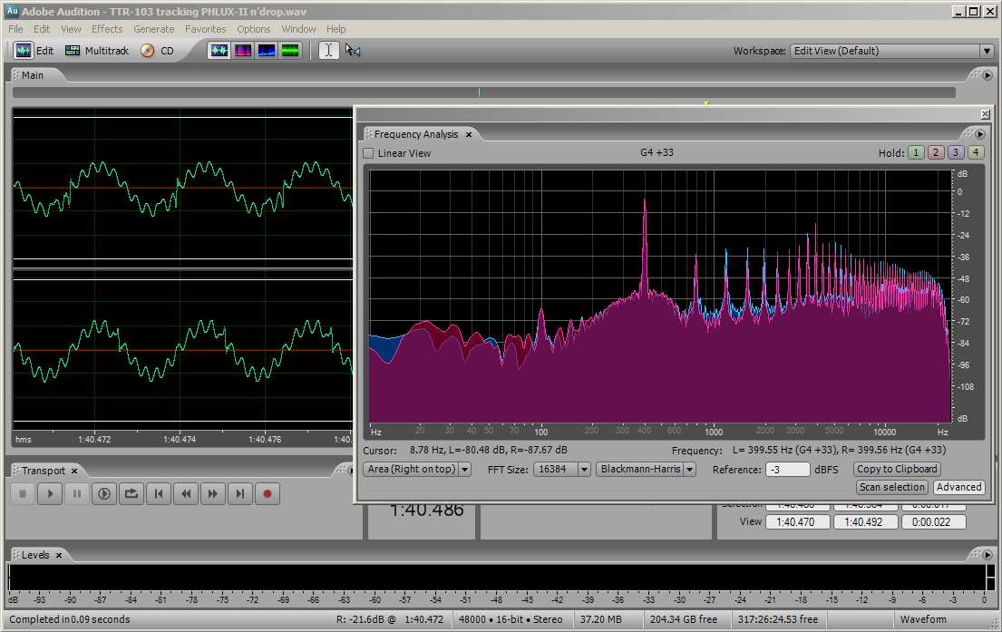1002x632 pixels.
Task: Toggle Hold button 3
Action: point(956,152)
